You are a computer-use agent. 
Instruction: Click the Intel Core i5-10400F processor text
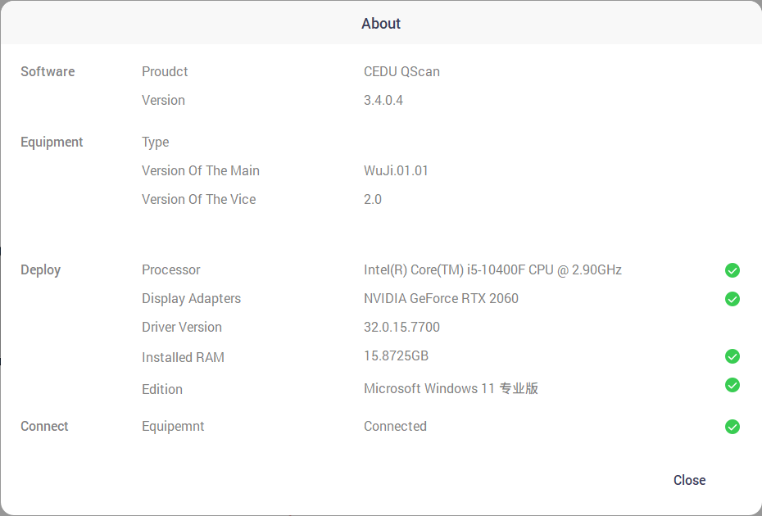pos(492,270)
